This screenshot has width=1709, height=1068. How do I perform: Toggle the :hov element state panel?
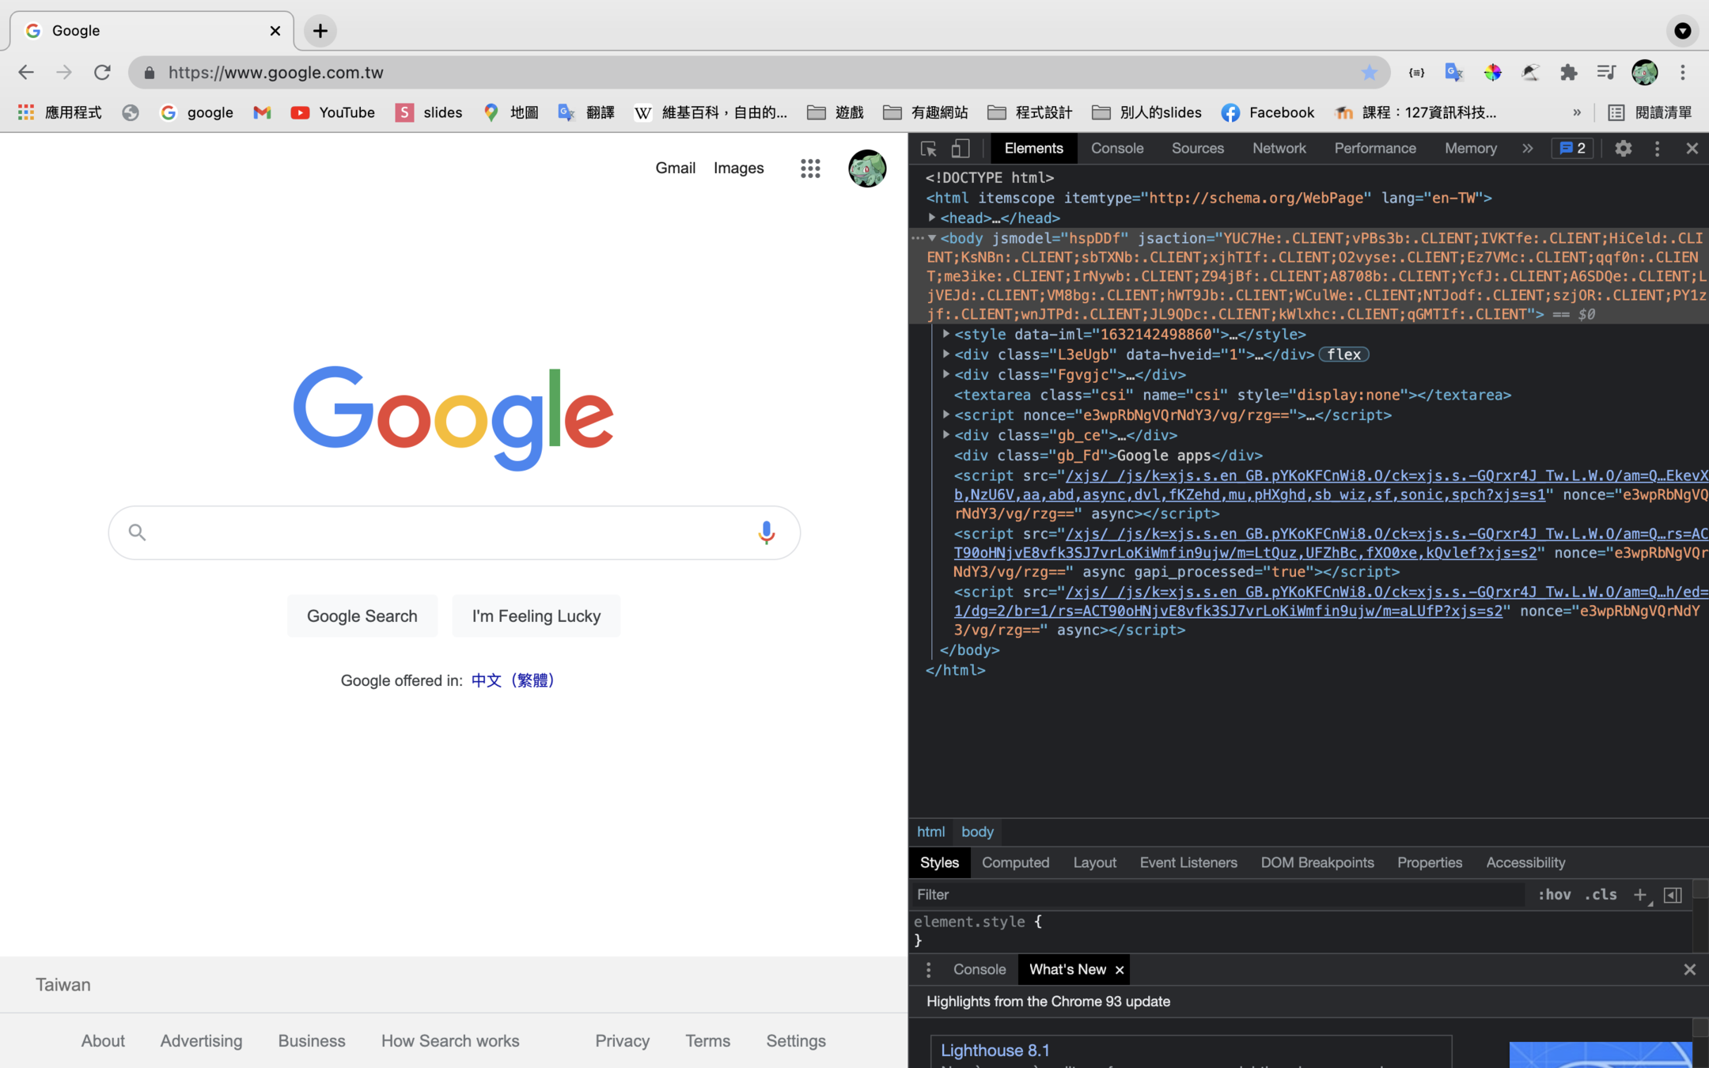point(1554,895)
